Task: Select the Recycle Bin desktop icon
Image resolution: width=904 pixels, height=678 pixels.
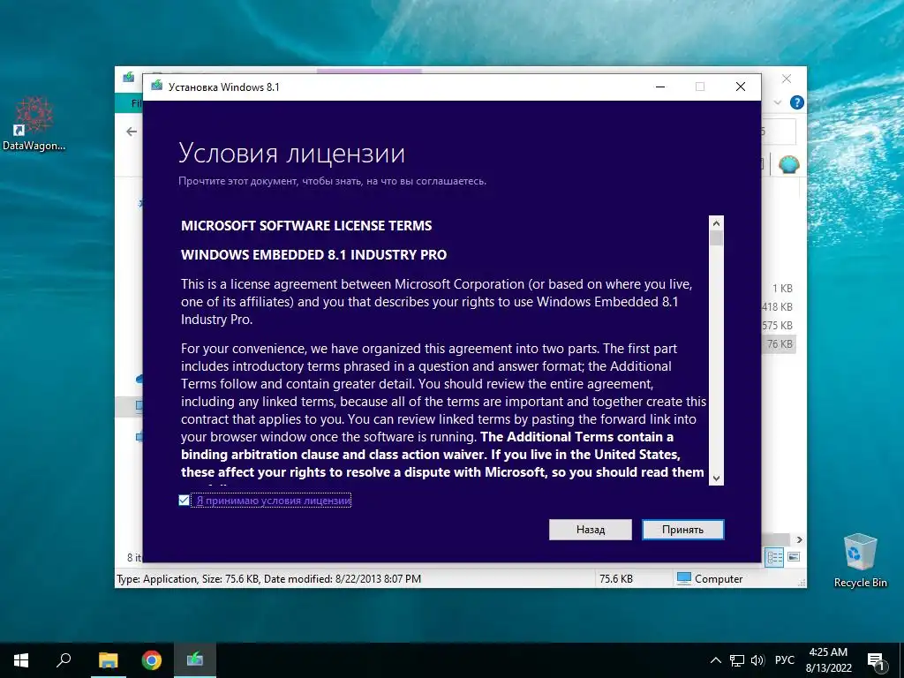Action: (x=860, y=560)
